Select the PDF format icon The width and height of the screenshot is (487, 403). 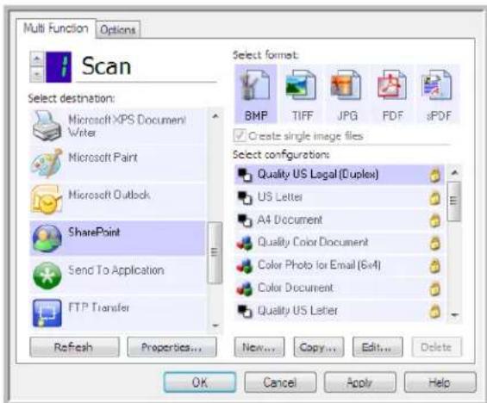[392, 85]
